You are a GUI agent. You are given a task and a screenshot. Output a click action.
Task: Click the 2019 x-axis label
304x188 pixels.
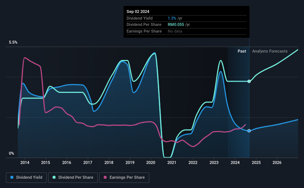coord(130,162)
